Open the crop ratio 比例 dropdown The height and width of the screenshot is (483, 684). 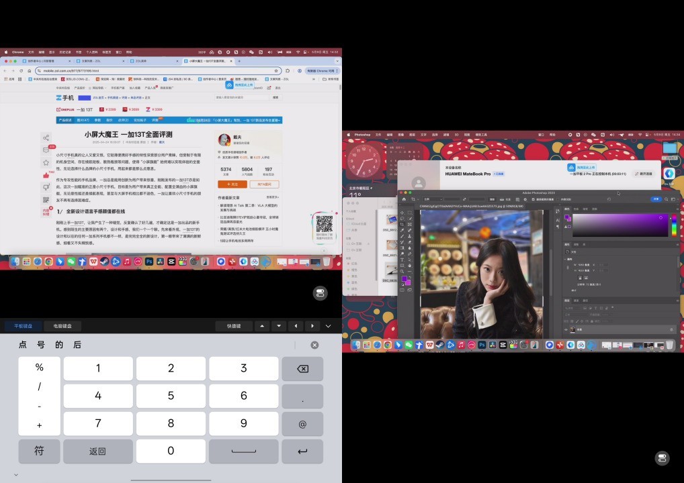[432, 199]
